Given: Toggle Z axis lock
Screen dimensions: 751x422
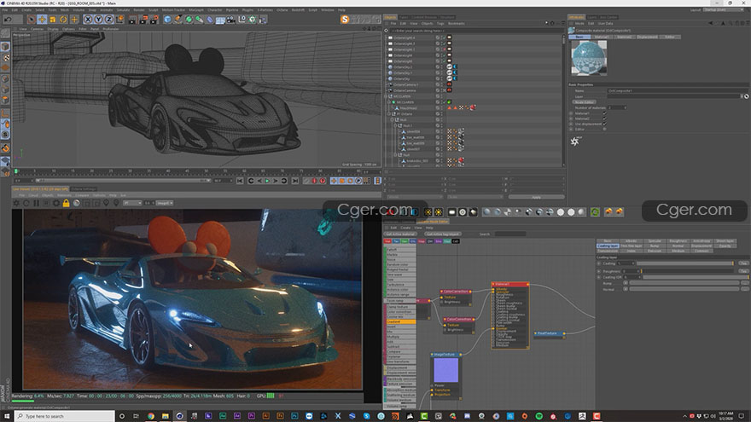Looking at the screenshot, I should (x=108, y=20).
